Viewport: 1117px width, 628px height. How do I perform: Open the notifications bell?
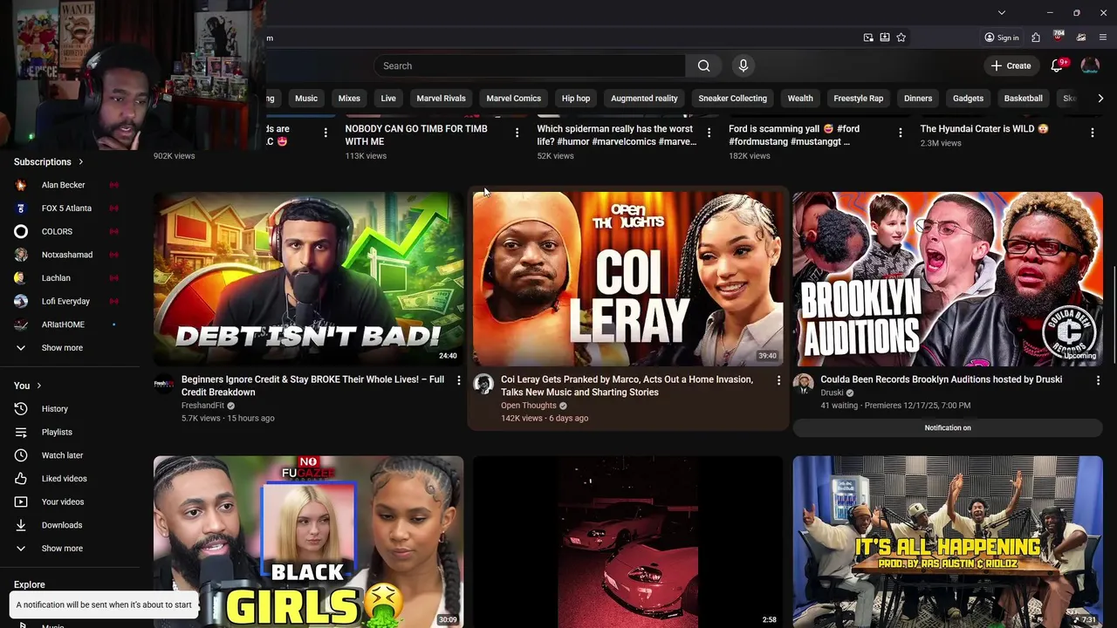[x=1057, y=65]
